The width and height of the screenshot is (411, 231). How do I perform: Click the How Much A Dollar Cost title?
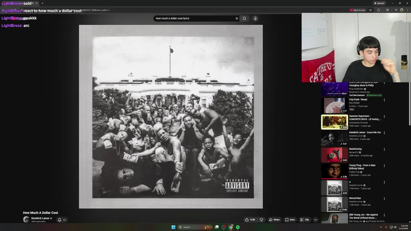(x=40, y=213)
